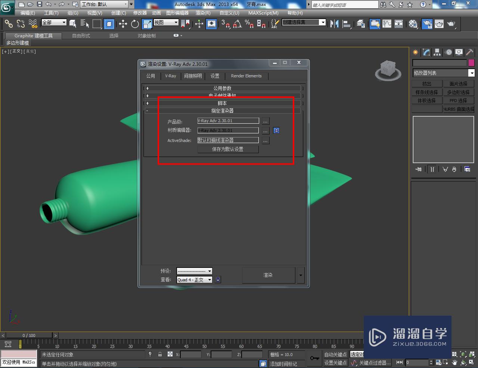
Task: Click the Mirror tool icon
Action: pos(334,24)
